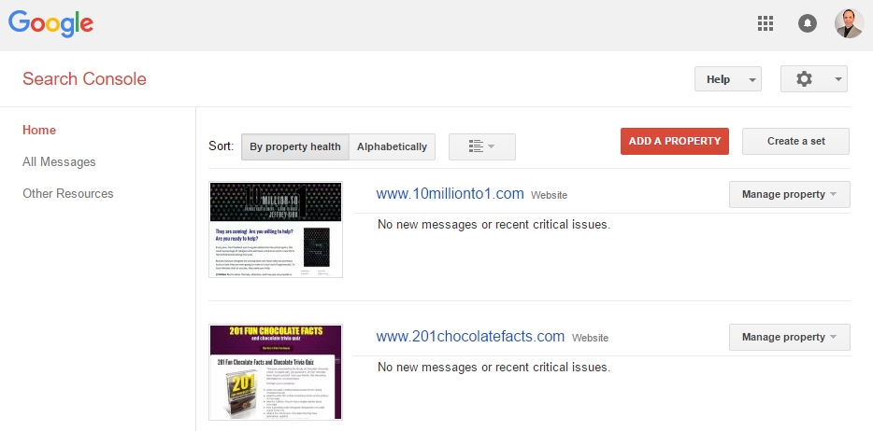Open Other Resources in sidebar

pyautogui.click(x=68, y=193)
